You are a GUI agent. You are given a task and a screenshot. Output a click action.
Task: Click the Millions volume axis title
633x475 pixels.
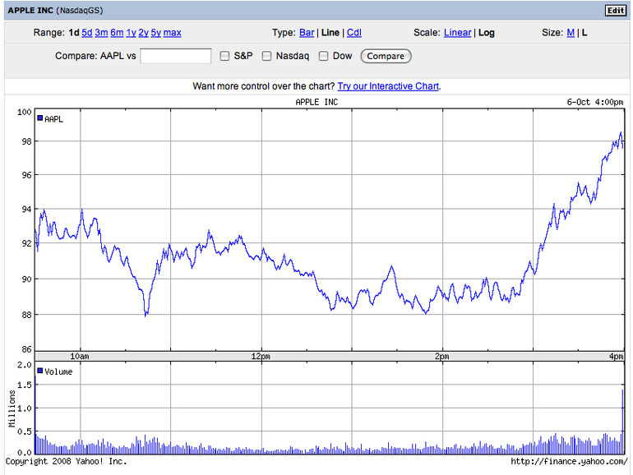tap(12, 408)
